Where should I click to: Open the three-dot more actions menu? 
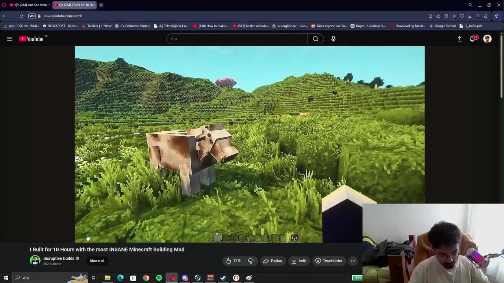353,261
